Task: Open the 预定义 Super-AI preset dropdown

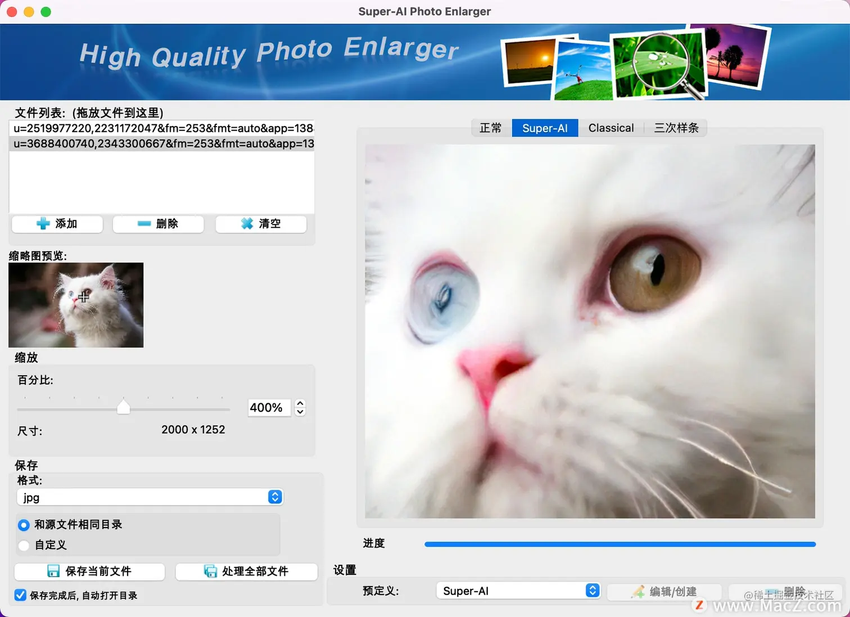Action: 518,591
